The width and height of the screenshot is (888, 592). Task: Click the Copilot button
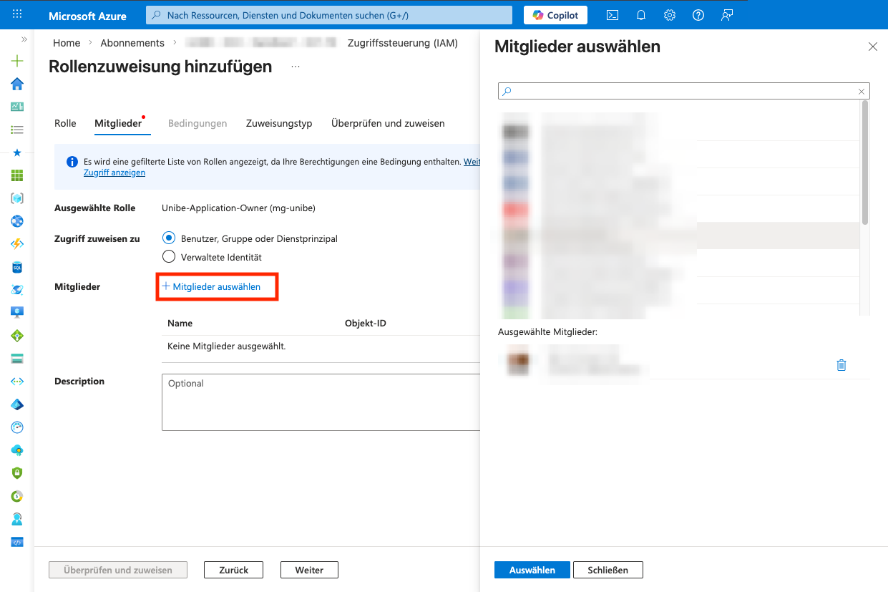[x=555, y=15]
